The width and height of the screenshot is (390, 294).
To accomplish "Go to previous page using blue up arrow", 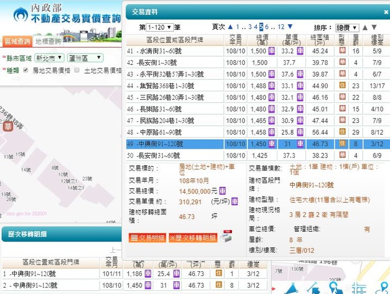I will [230, 27].
